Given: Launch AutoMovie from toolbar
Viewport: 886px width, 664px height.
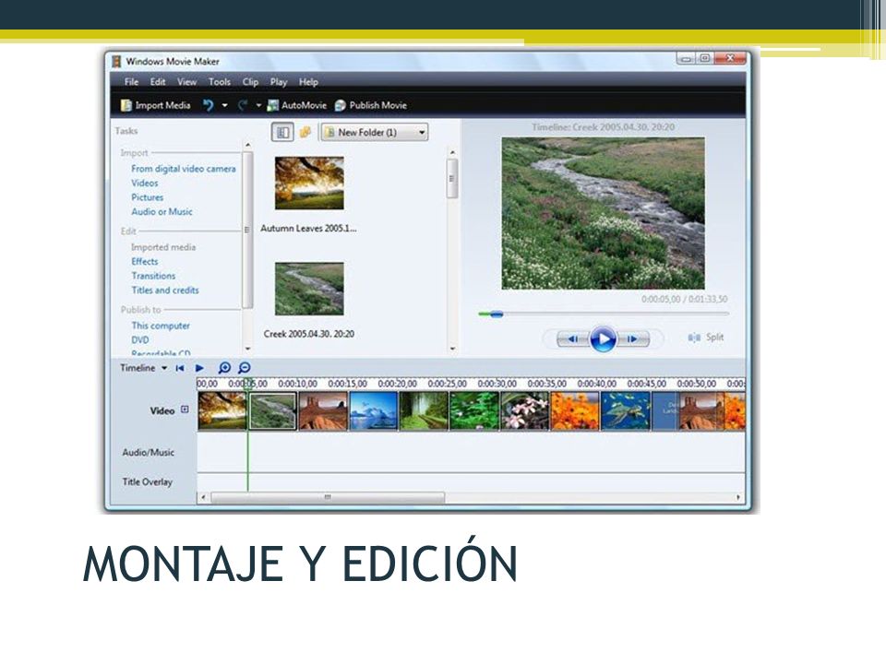Looking at the screenshot, I should [296, 105].
